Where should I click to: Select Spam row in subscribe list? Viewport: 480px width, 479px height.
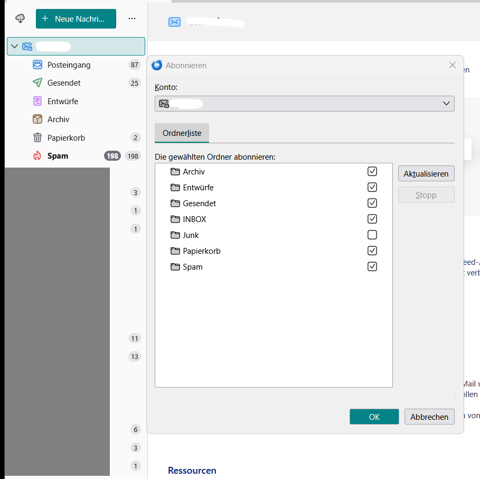coord(274,267)
